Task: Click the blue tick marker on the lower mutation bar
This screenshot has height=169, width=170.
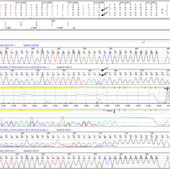Action: [114, 111]
